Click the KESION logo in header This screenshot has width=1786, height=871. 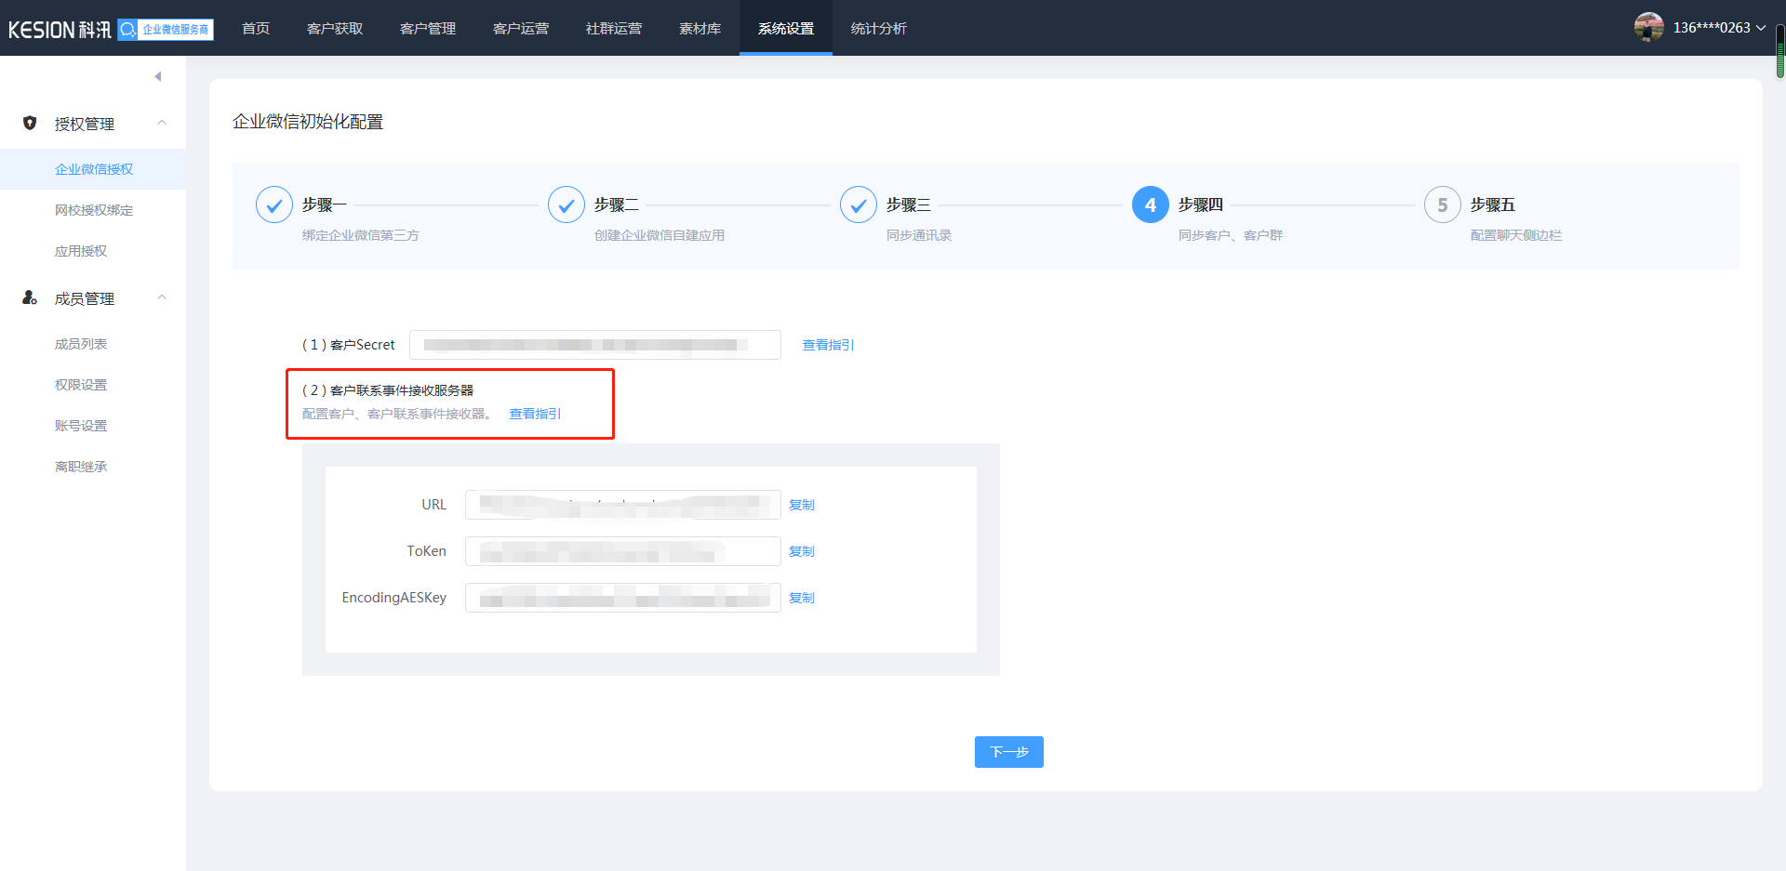point(60,30)
